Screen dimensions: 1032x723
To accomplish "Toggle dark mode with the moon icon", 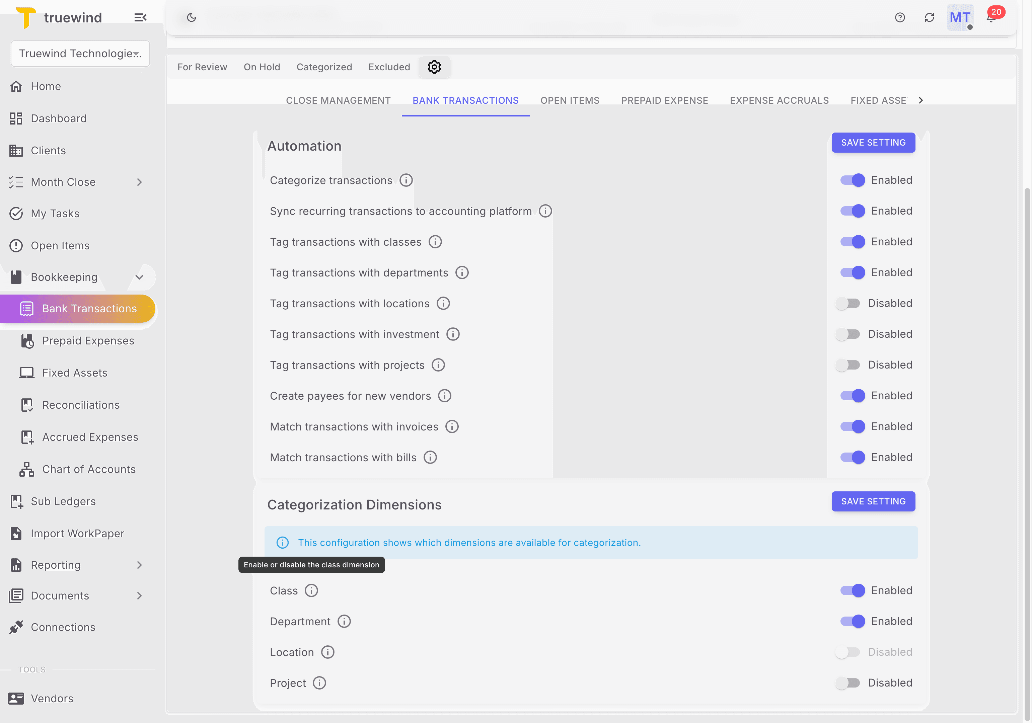I will click(x=192, y=17).
